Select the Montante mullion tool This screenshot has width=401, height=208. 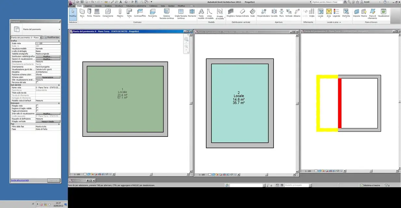click(x=192, y=13)
